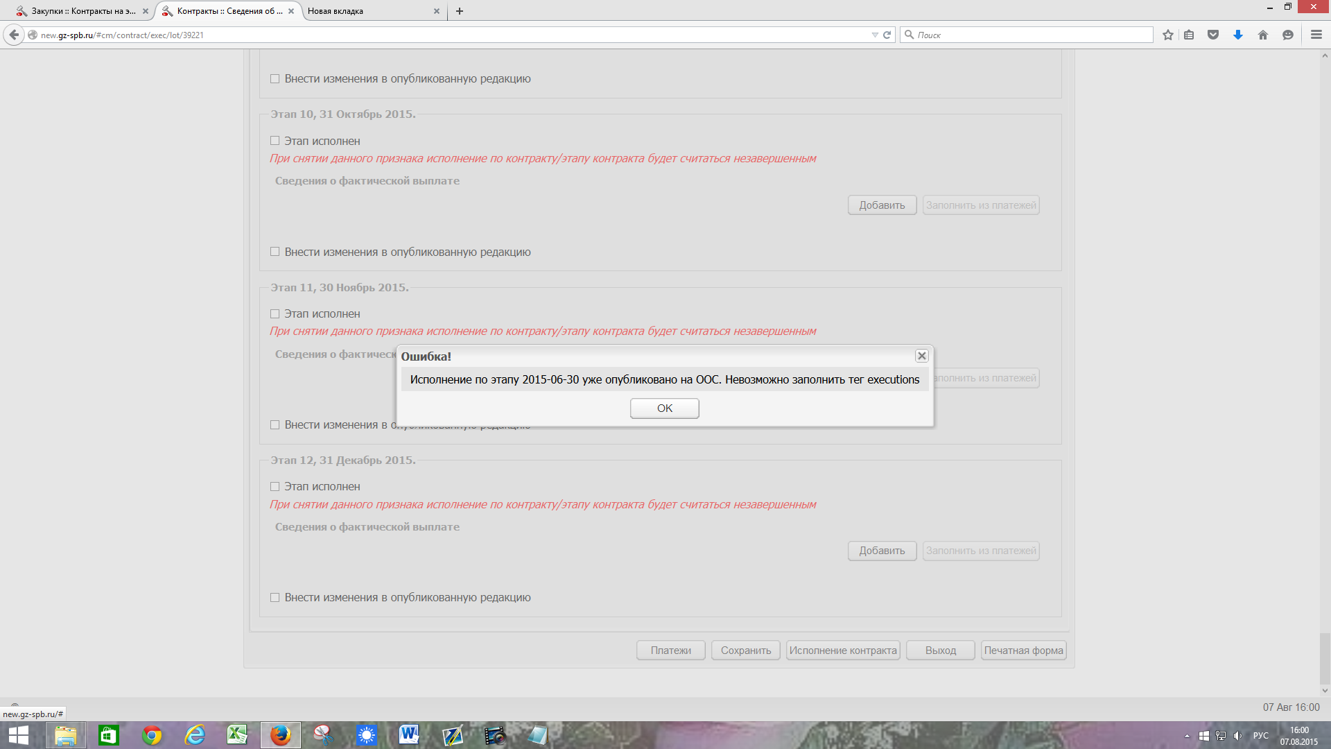Check 'Этап исполнен' for Этап 11
The height and width of the screenshot is (749, 1331).
click(275, 314)
